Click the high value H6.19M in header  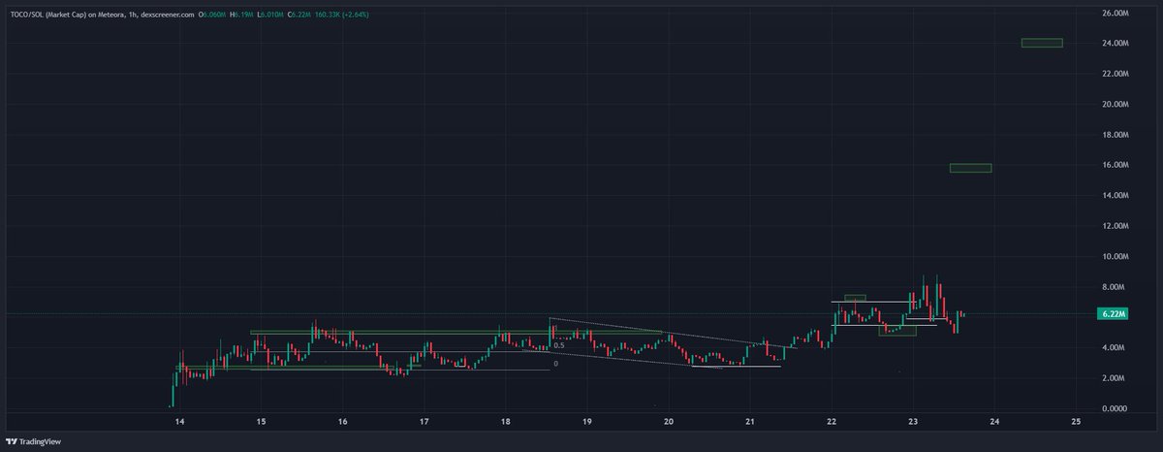(241, 15)
